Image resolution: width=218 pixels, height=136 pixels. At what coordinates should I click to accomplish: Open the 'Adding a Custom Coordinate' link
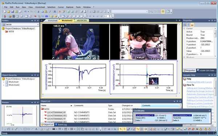200,100
